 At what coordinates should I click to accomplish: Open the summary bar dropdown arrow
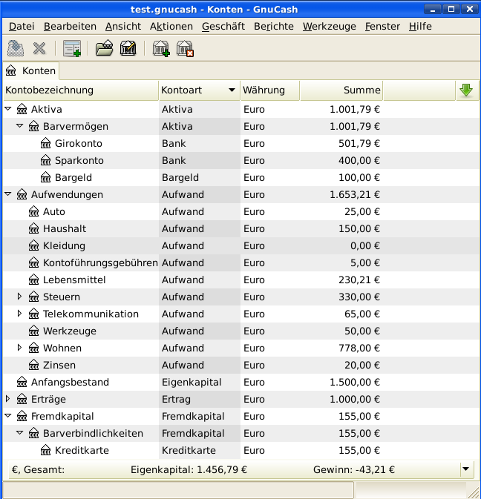(x=465, y=469)
